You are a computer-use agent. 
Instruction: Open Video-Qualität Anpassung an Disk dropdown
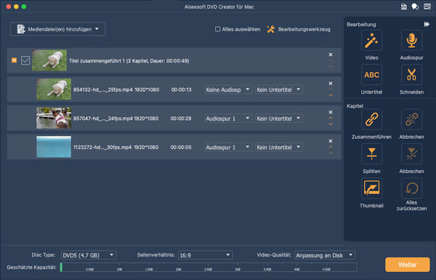click(x=325, y=255)
